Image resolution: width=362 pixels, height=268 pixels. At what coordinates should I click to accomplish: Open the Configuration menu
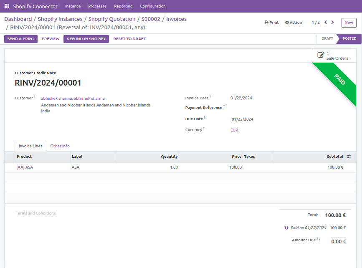[153, 6]
